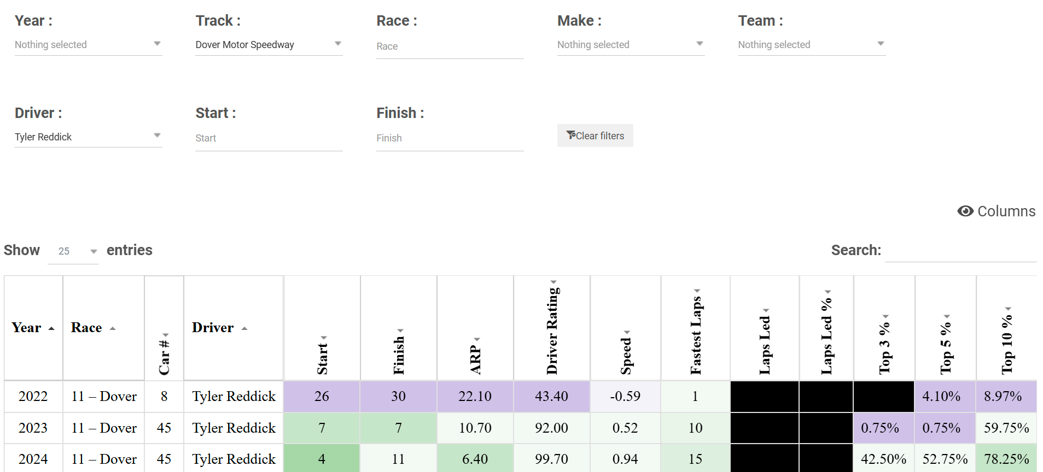This screenshot has width=1043, height=472.
Task: Expand the Make filter dropdown
Action: click(631, 45)
